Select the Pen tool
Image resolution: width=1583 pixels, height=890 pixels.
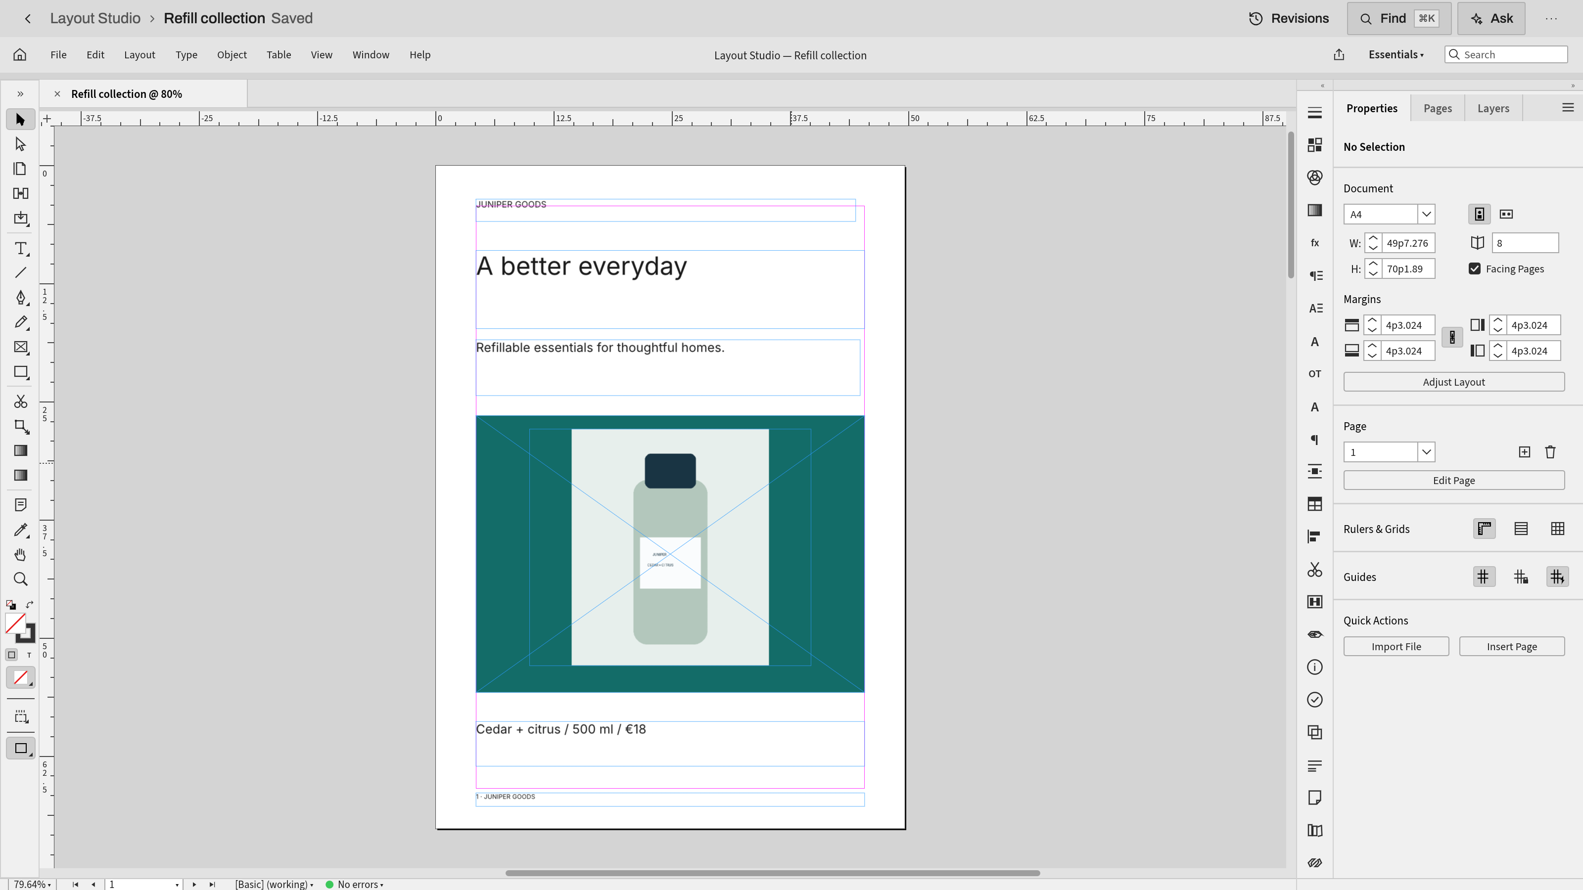pyautogui.click(x=20, y=298)
